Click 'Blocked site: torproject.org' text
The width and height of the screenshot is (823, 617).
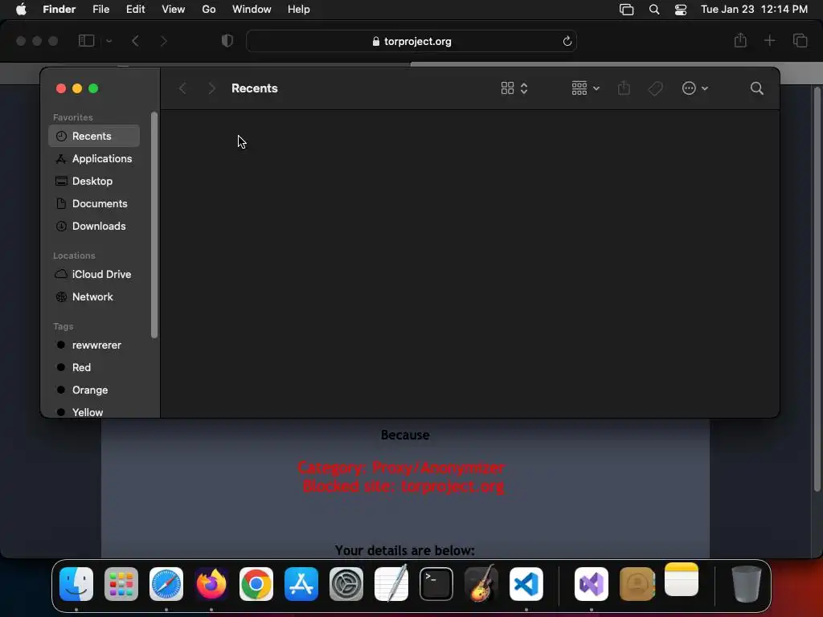(403, 486)
